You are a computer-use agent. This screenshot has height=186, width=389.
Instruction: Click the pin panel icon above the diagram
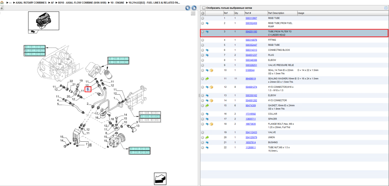2,8
